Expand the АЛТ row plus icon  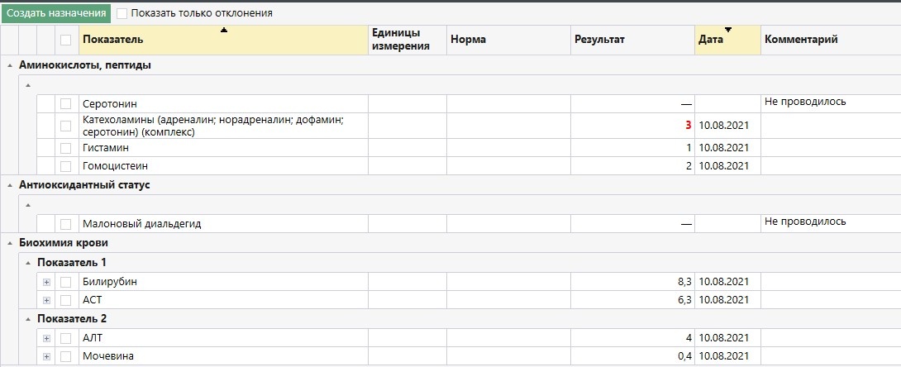click(46, 338)
